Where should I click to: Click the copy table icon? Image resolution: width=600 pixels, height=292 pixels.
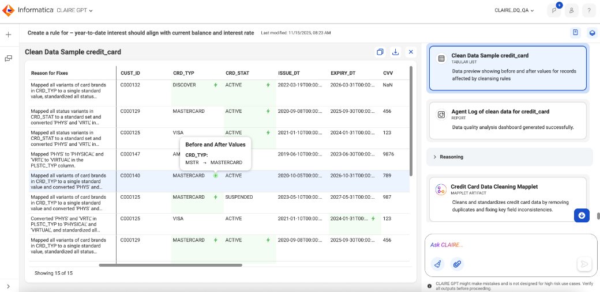coord(380,52)
